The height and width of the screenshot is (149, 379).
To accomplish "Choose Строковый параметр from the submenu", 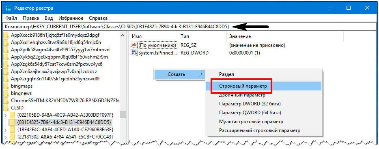I will [x=264, y=86].
